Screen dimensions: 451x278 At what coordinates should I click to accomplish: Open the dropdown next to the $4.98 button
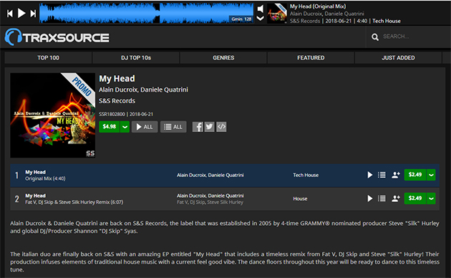coord(125,127)
